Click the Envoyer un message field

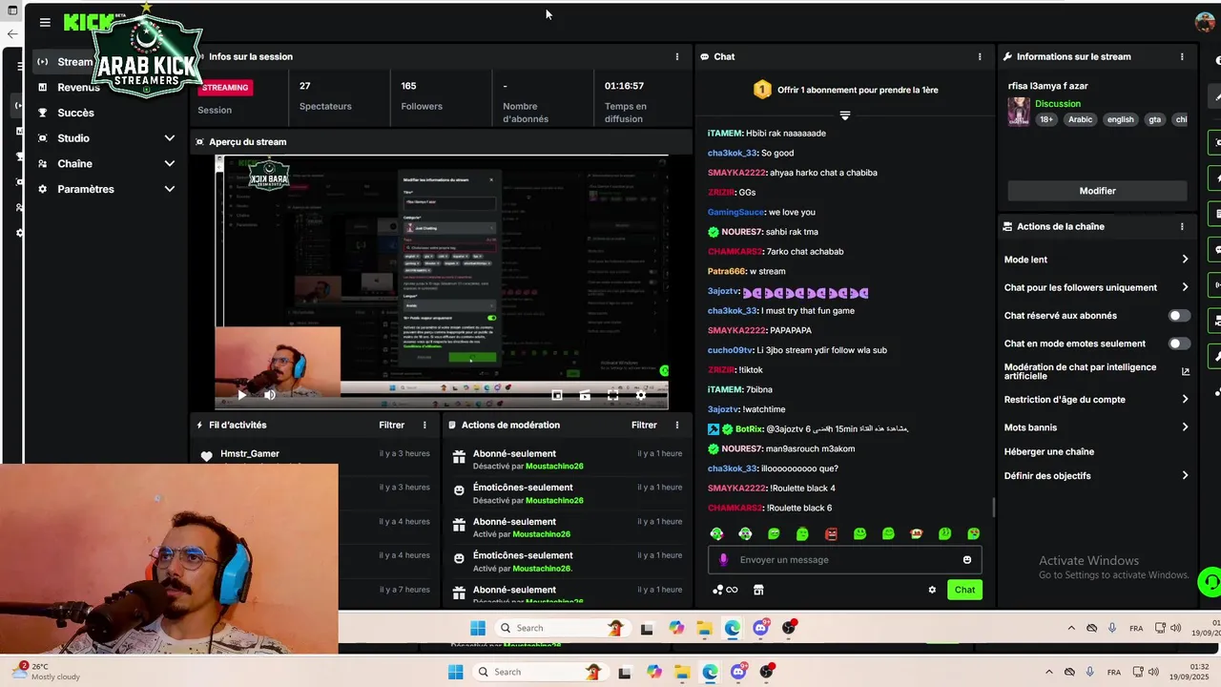(844, 560)
